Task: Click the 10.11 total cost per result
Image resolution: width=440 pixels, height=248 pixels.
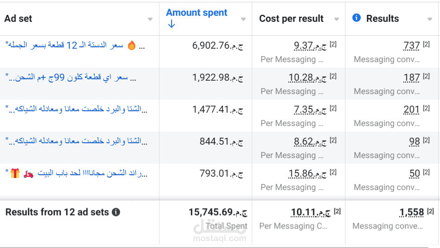Action: 310,212
